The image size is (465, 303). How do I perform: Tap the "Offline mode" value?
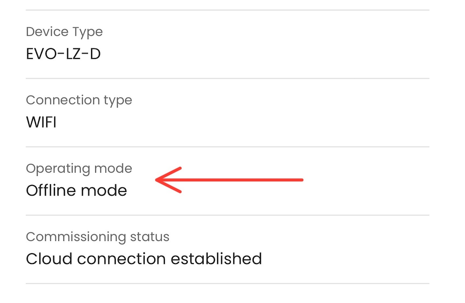click(x=76, y=191)
